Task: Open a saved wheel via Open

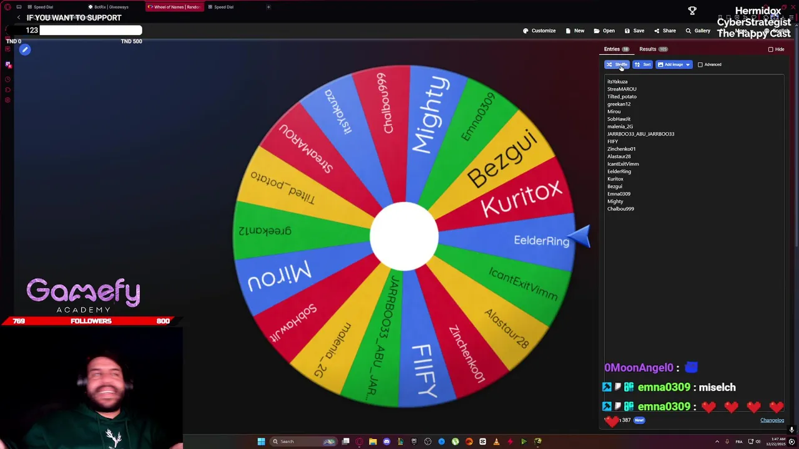Action: point(604,31)
